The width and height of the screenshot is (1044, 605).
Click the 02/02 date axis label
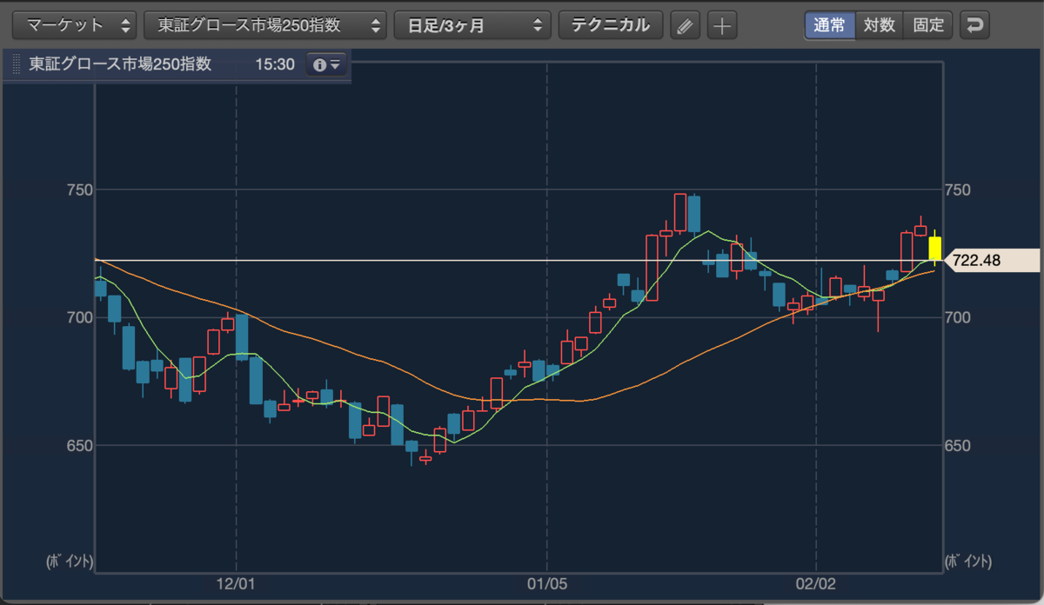pyautogui.click(x=816, y=586)
